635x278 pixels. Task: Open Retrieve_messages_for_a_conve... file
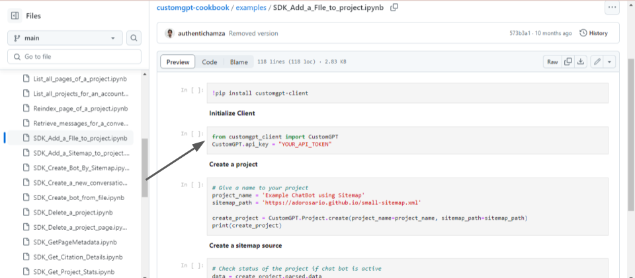[81, 123]
